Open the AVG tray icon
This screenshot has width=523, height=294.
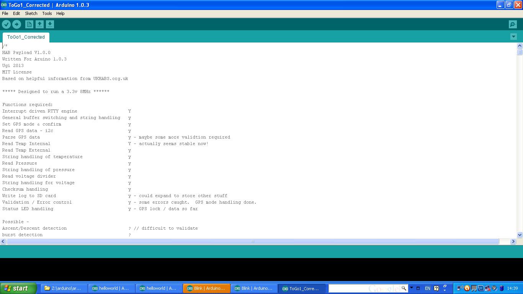[x=466, y=288]
